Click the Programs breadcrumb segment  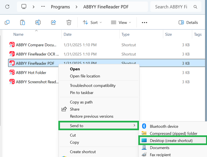point(60,7)
